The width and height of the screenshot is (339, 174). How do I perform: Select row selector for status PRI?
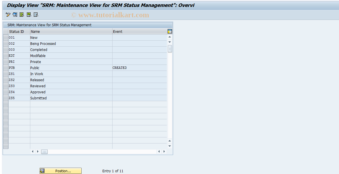[x=6, y=62]
